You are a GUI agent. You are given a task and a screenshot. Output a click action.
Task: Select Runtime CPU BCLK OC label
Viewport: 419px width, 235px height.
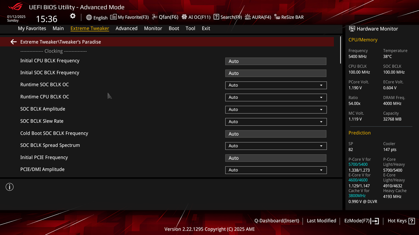44,97
